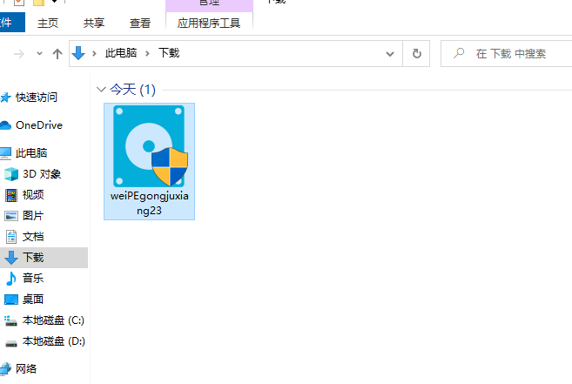Click the blue arrow icon beside sidebar 下载
The image size is (572, 384).
pyautogui.click(x=11, y=258)
